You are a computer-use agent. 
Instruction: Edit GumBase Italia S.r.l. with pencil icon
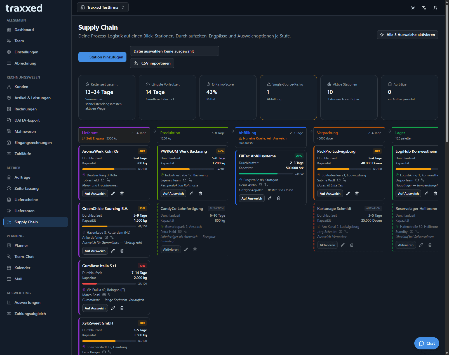point(113,308)
